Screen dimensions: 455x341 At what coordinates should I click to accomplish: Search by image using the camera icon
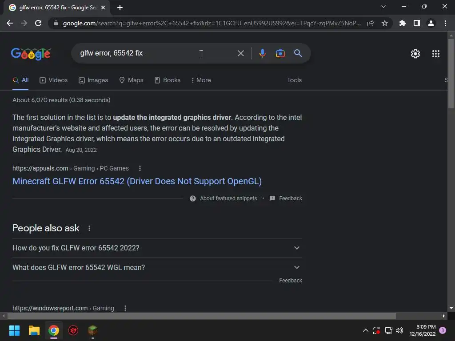point(280,53)
